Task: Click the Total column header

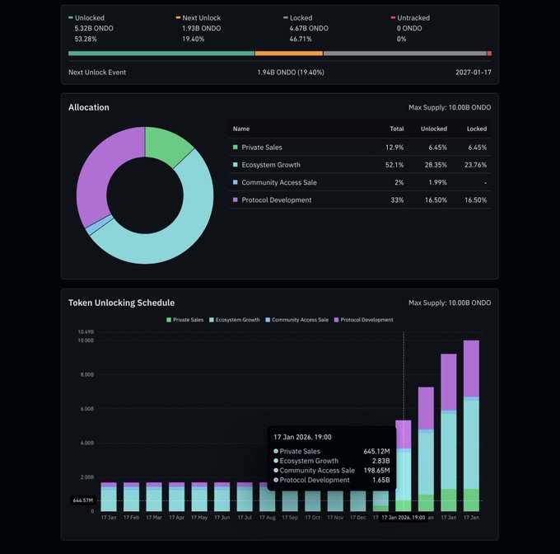Action: coord(397,129)
